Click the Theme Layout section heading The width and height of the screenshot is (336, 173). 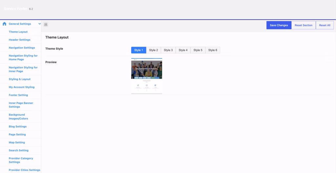(57, 37)
